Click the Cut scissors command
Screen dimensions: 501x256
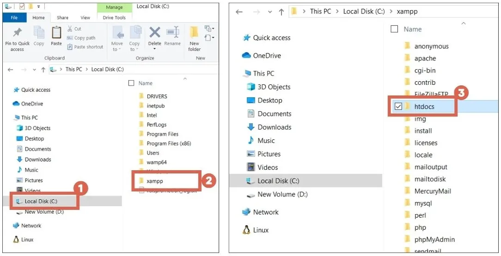pos(74,29)
